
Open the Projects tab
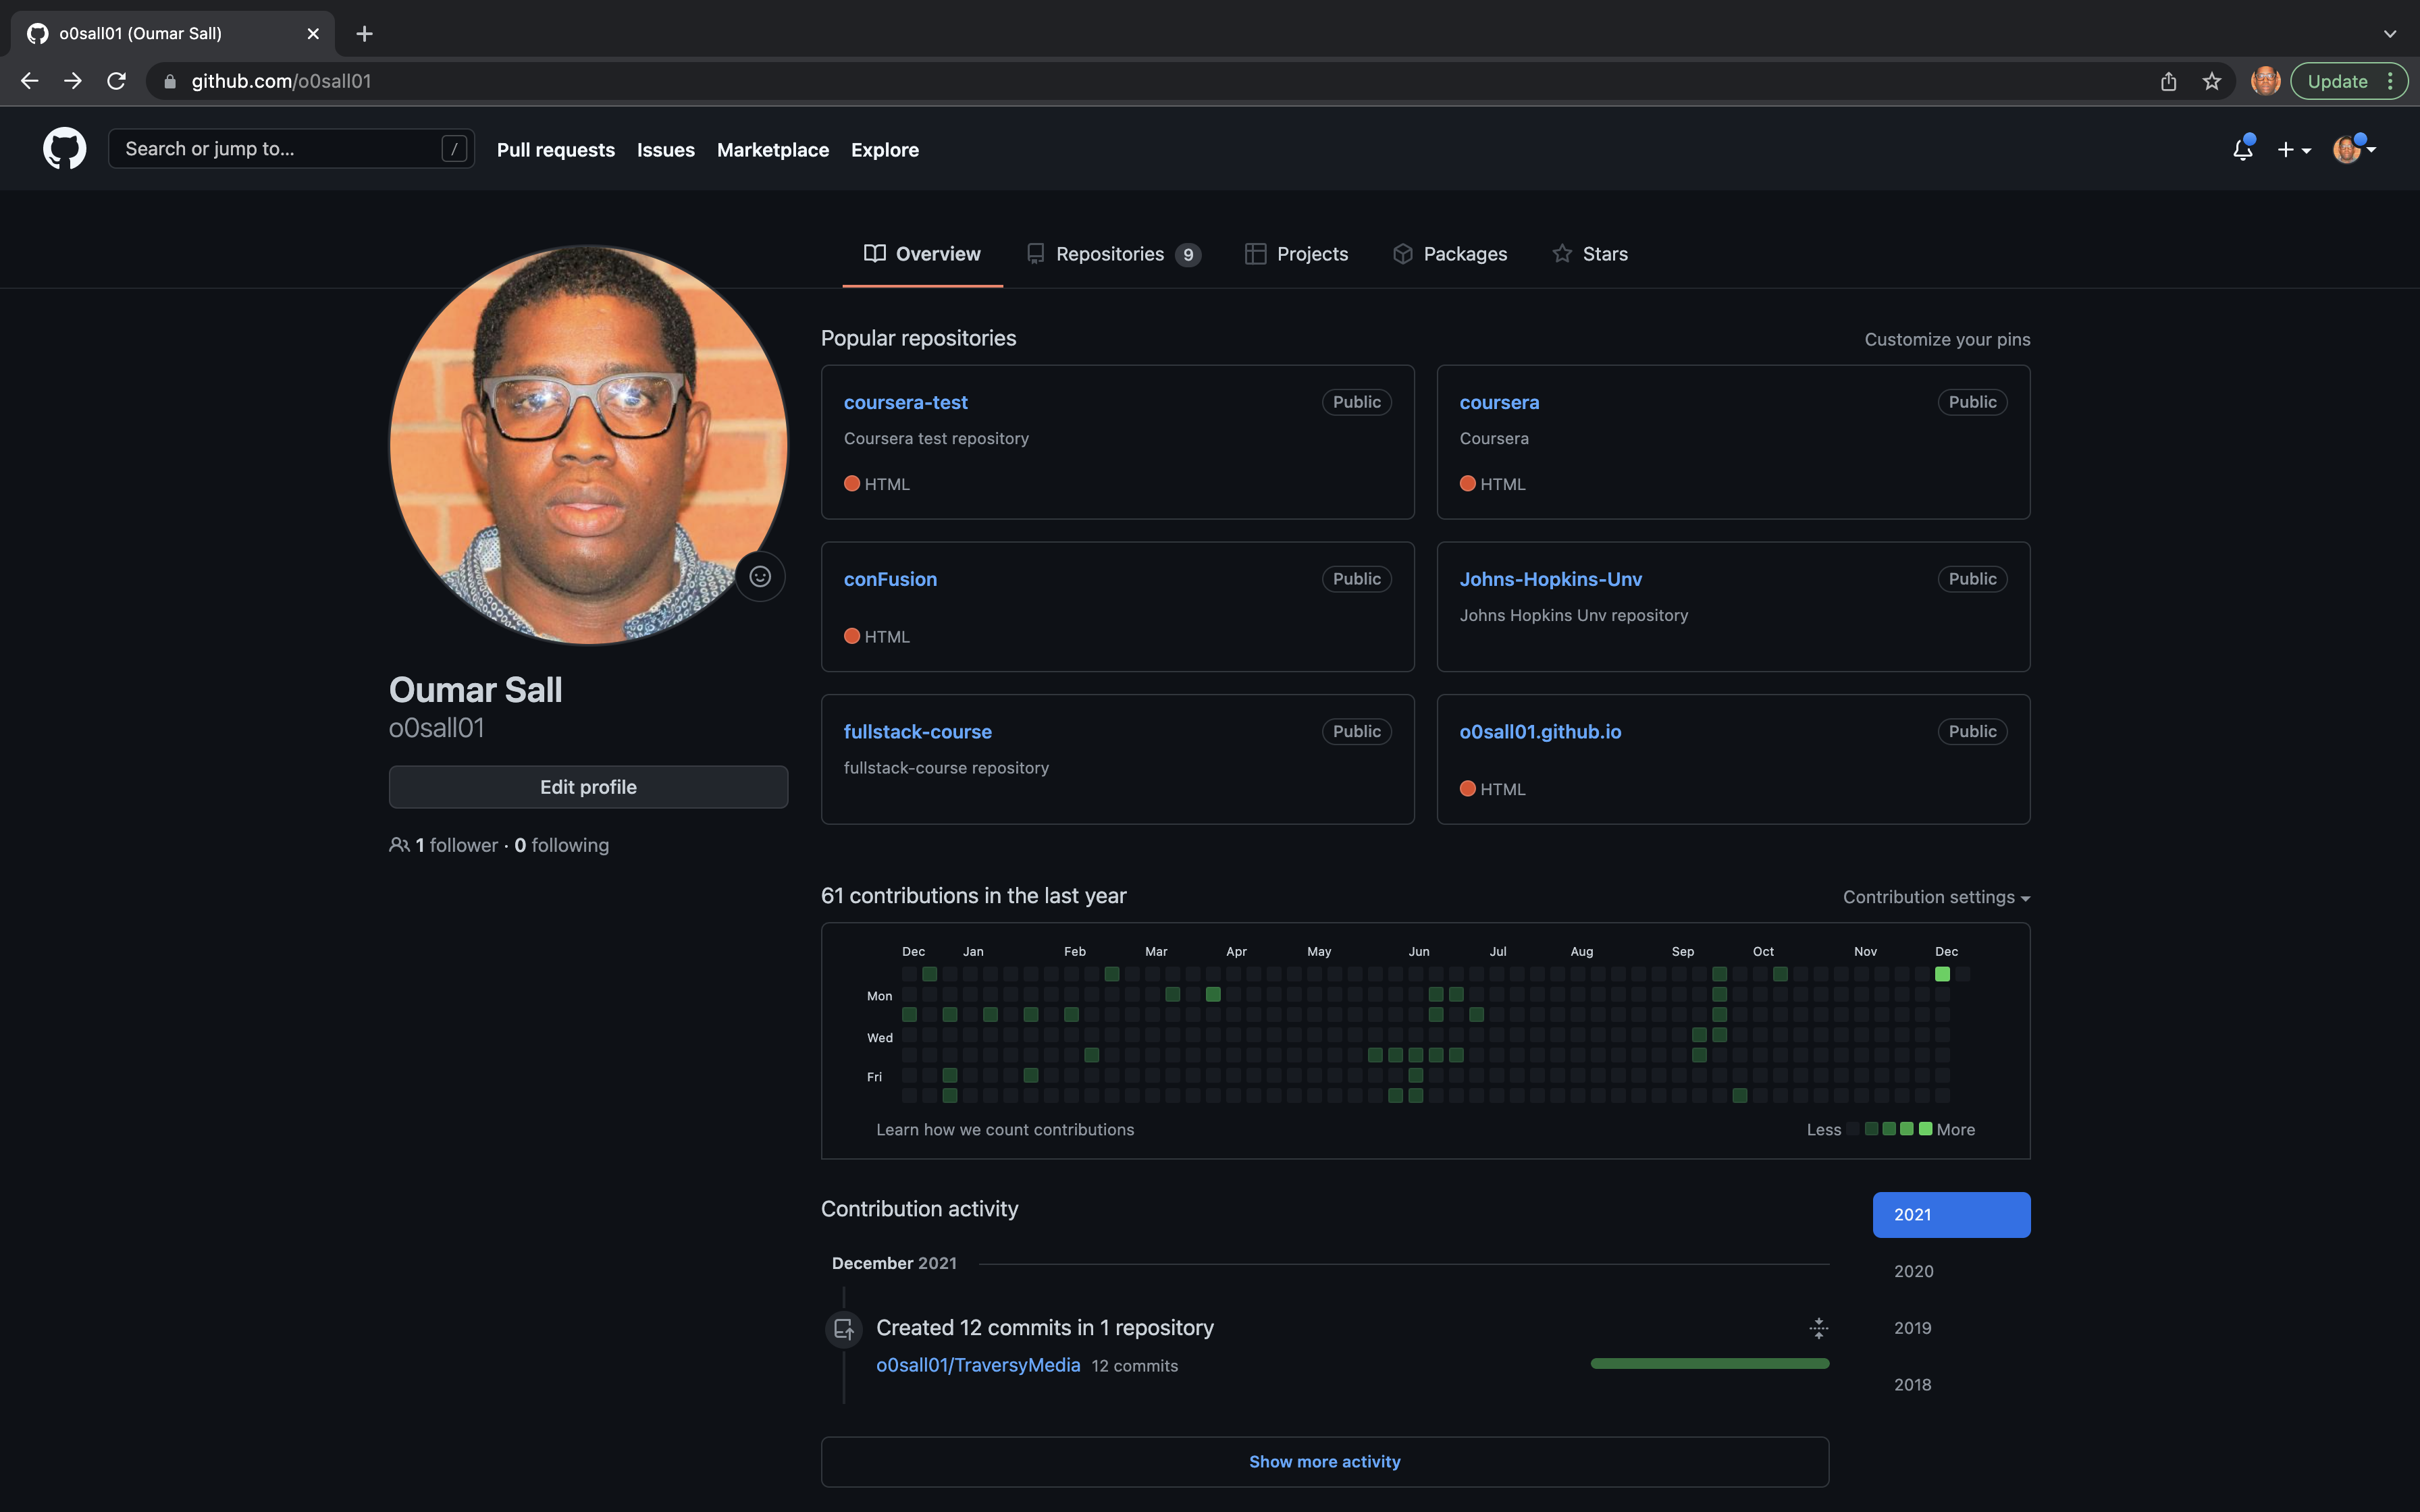click(1296, 254)
